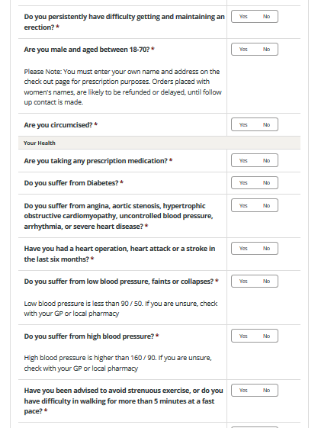Viewport: 318px width, 428px height.
Task: Answer Yes to circumcised question
Action: tap(243, 125)
